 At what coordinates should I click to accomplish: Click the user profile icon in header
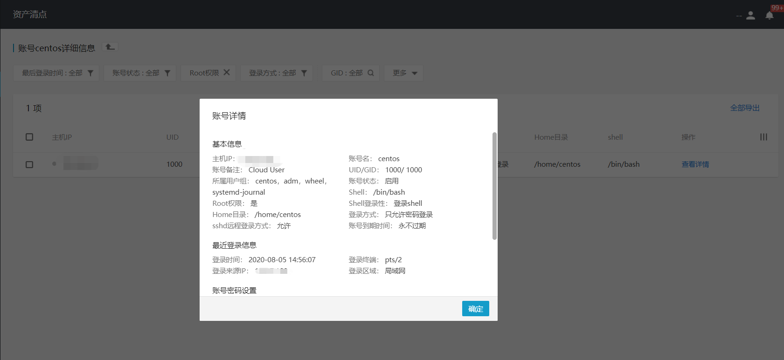click(750, 15)
